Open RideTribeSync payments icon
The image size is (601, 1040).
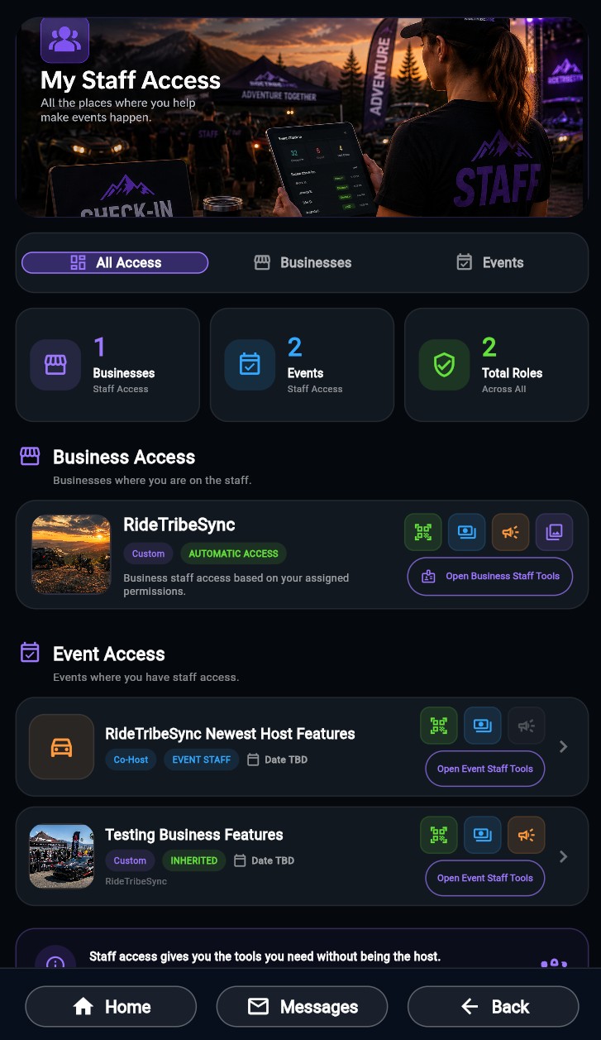[x=467, y=532]
